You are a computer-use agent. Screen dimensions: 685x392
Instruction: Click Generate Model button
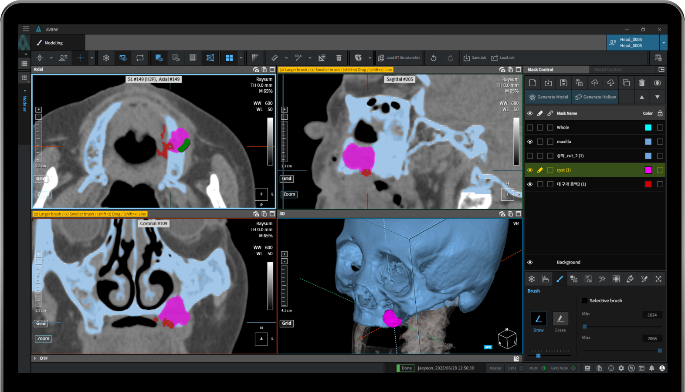coord(548,97)
